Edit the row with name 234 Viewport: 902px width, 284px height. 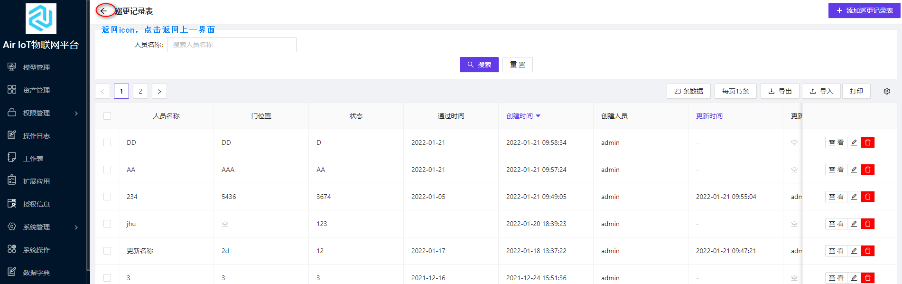pos(854,197)
